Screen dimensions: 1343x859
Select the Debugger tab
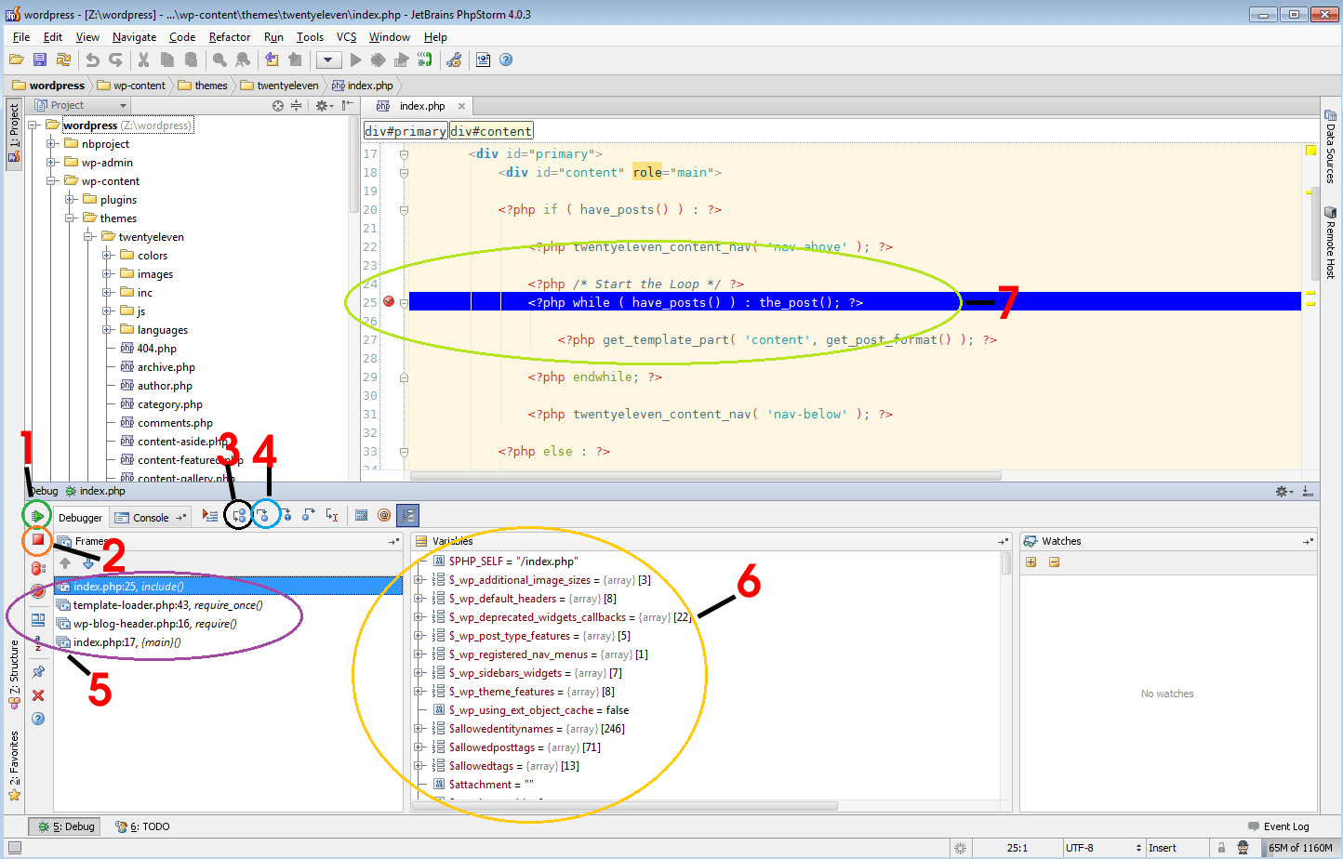(x=80, y=518)
